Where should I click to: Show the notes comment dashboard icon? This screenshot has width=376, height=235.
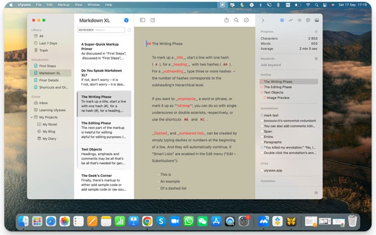coord(308,21)
